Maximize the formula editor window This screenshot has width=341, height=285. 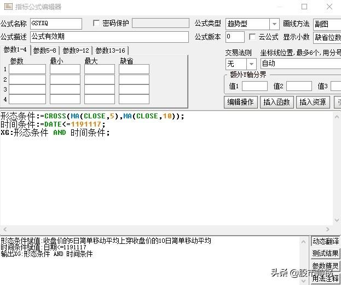(x=304, y=7)
